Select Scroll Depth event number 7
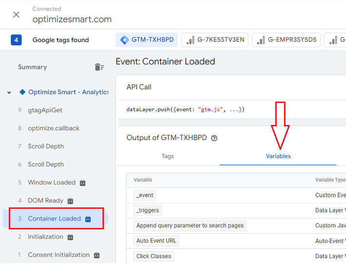This screenshot has width=346, height=264. click(x=46, y=146)
